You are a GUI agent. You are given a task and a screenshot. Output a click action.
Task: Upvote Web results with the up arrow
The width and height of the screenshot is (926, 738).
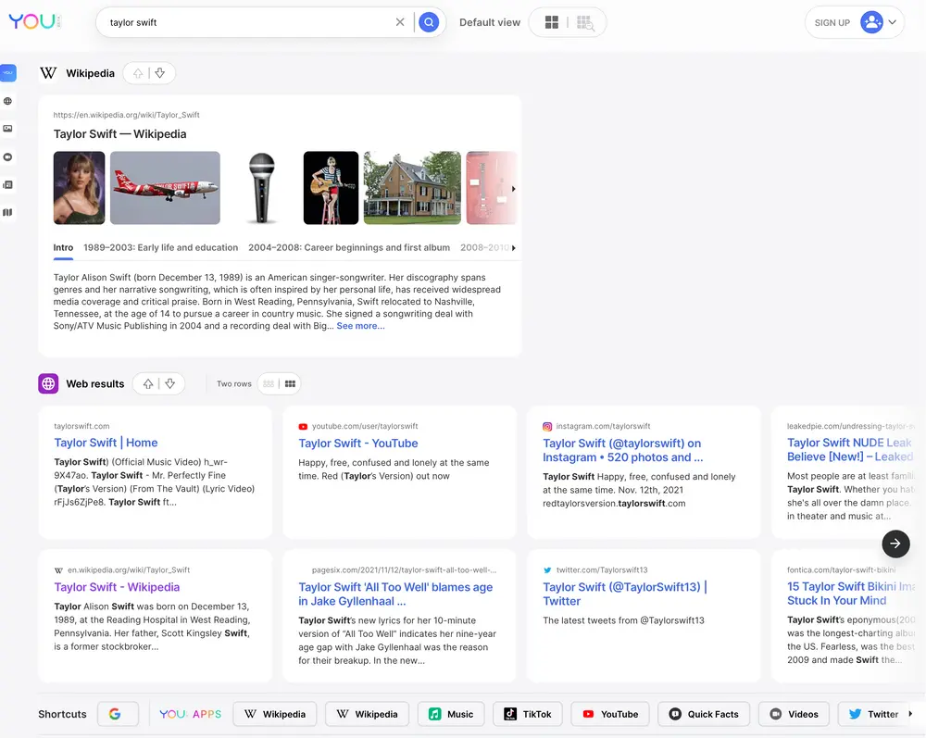click(148, 383)
